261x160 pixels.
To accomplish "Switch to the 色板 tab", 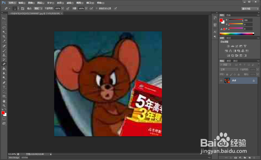I will click(x=229, y=15).
